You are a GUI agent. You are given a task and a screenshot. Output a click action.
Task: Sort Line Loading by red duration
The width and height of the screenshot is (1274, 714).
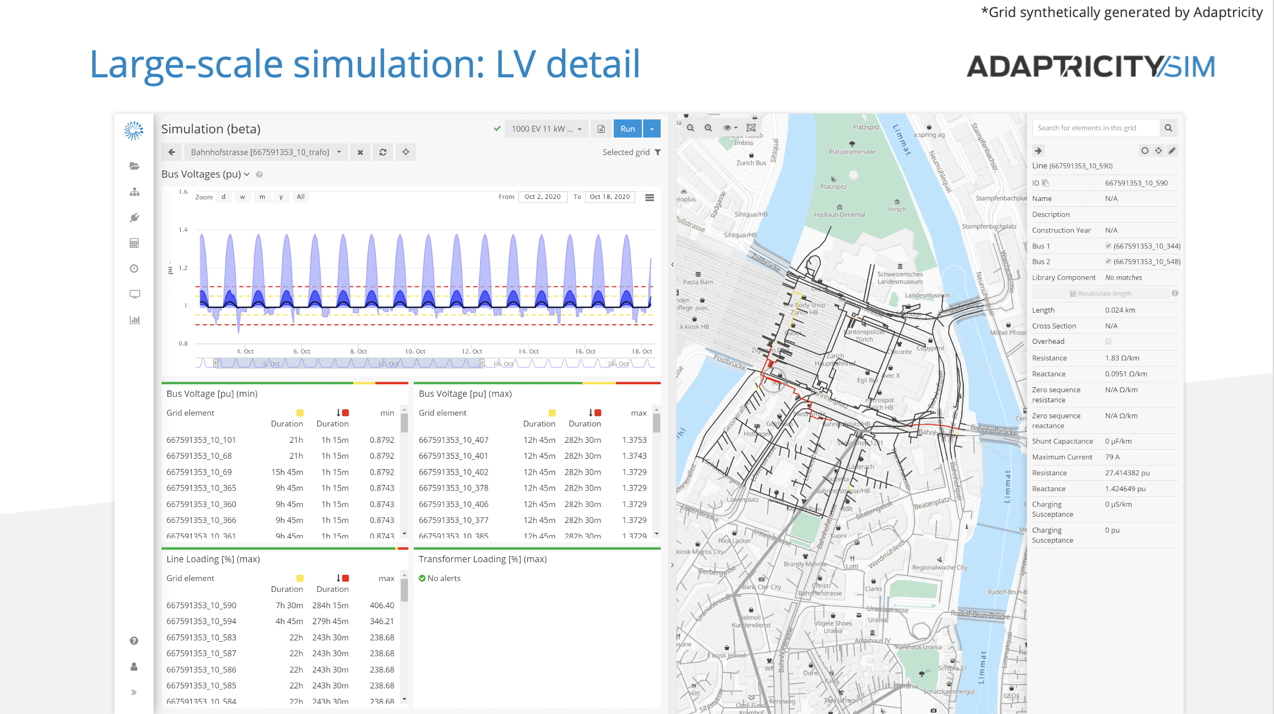click(x=342, y=578)
